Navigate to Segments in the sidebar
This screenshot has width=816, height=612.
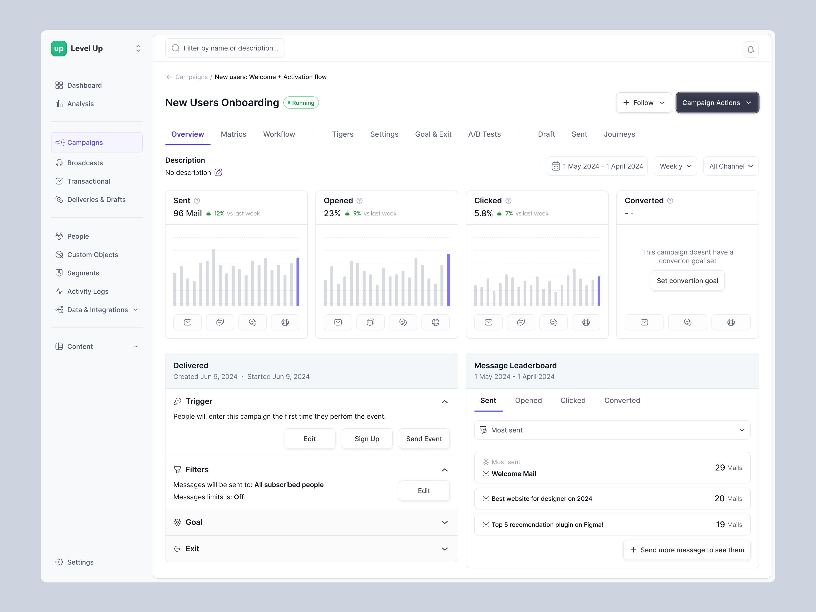83,273
